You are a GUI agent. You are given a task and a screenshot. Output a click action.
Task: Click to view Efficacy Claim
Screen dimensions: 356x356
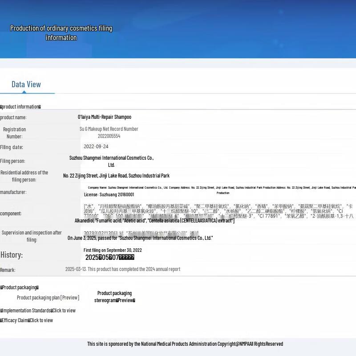click(41, 320)
